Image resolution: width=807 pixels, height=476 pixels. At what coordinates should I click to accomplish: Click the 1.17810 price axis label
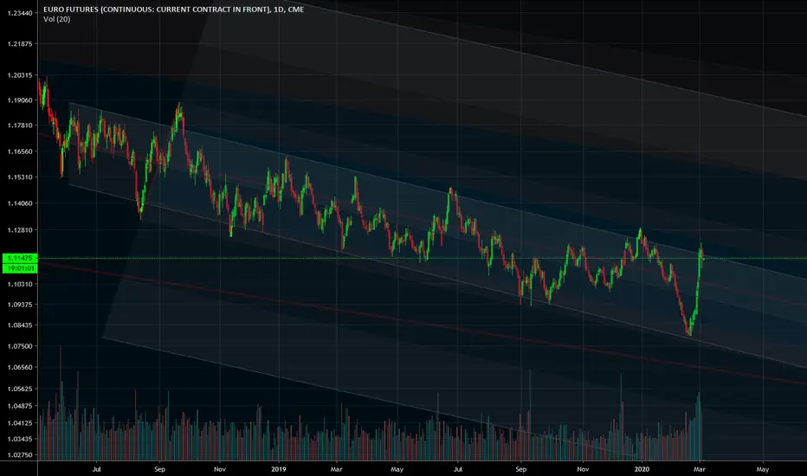(20, 125)
